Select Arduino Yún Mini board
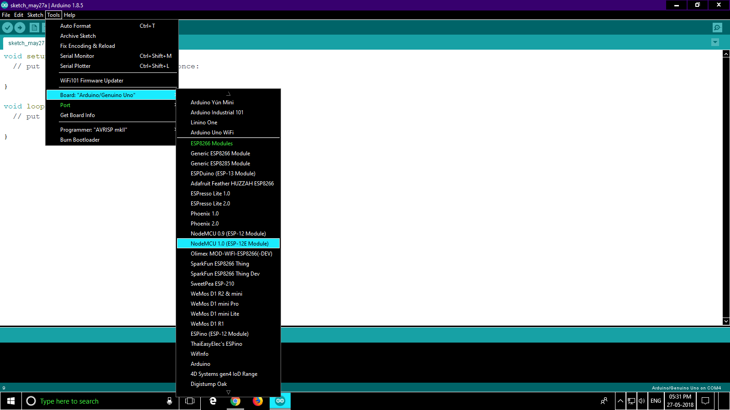 [228, 102]
